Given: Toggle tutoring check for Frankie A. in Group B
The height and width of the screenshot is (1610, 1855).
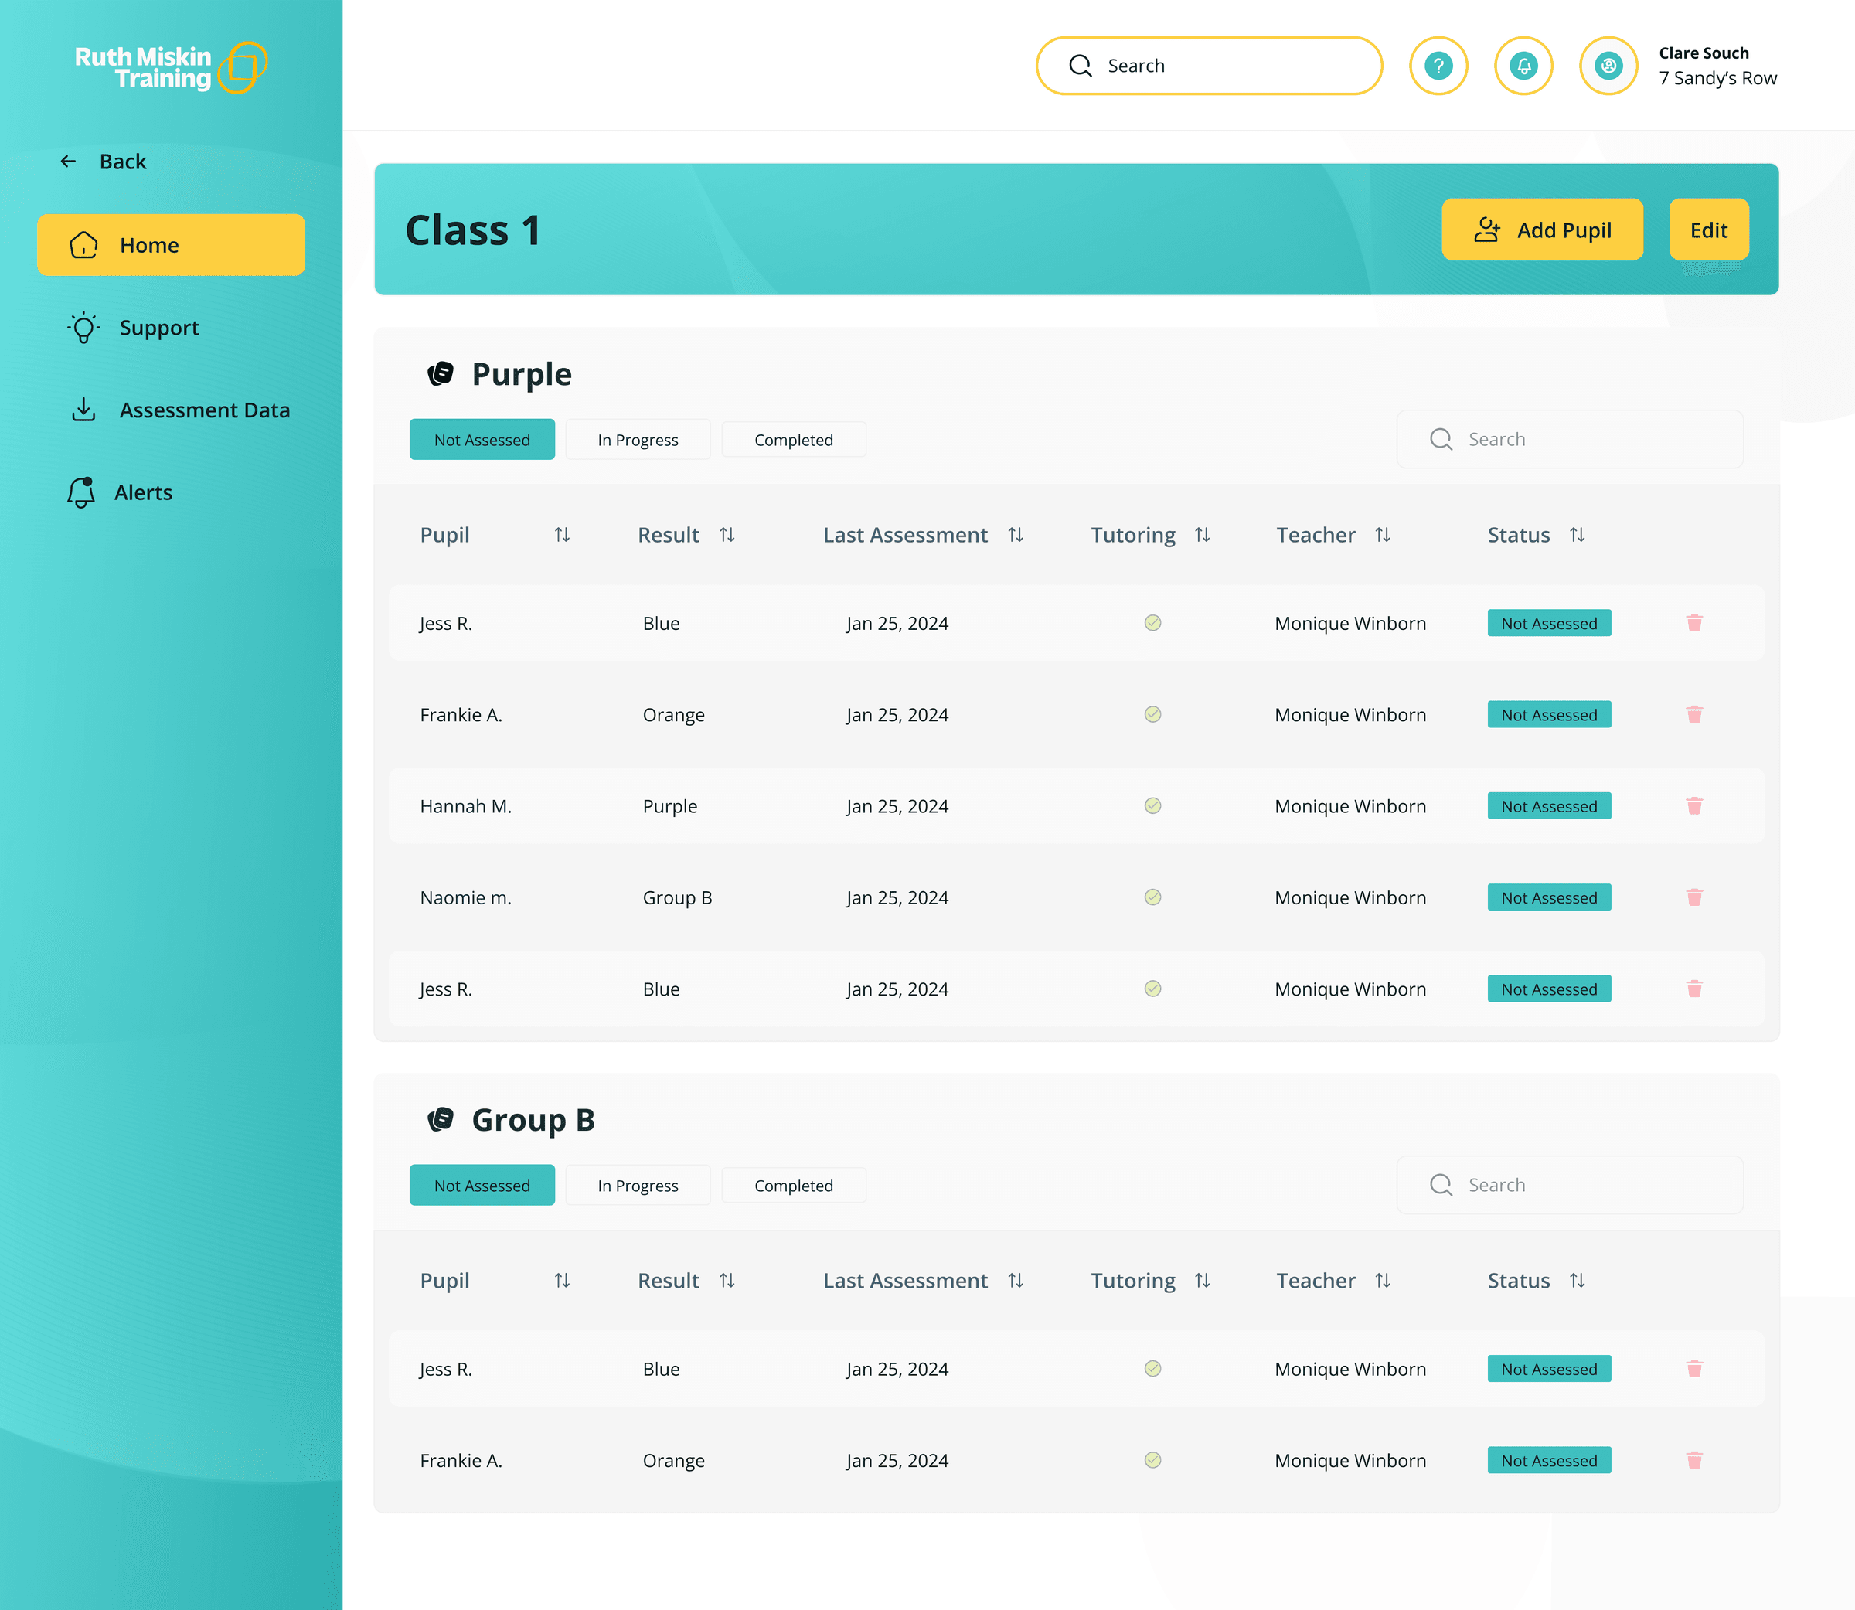Looking at the screenshot, I should (1152, 1460).
